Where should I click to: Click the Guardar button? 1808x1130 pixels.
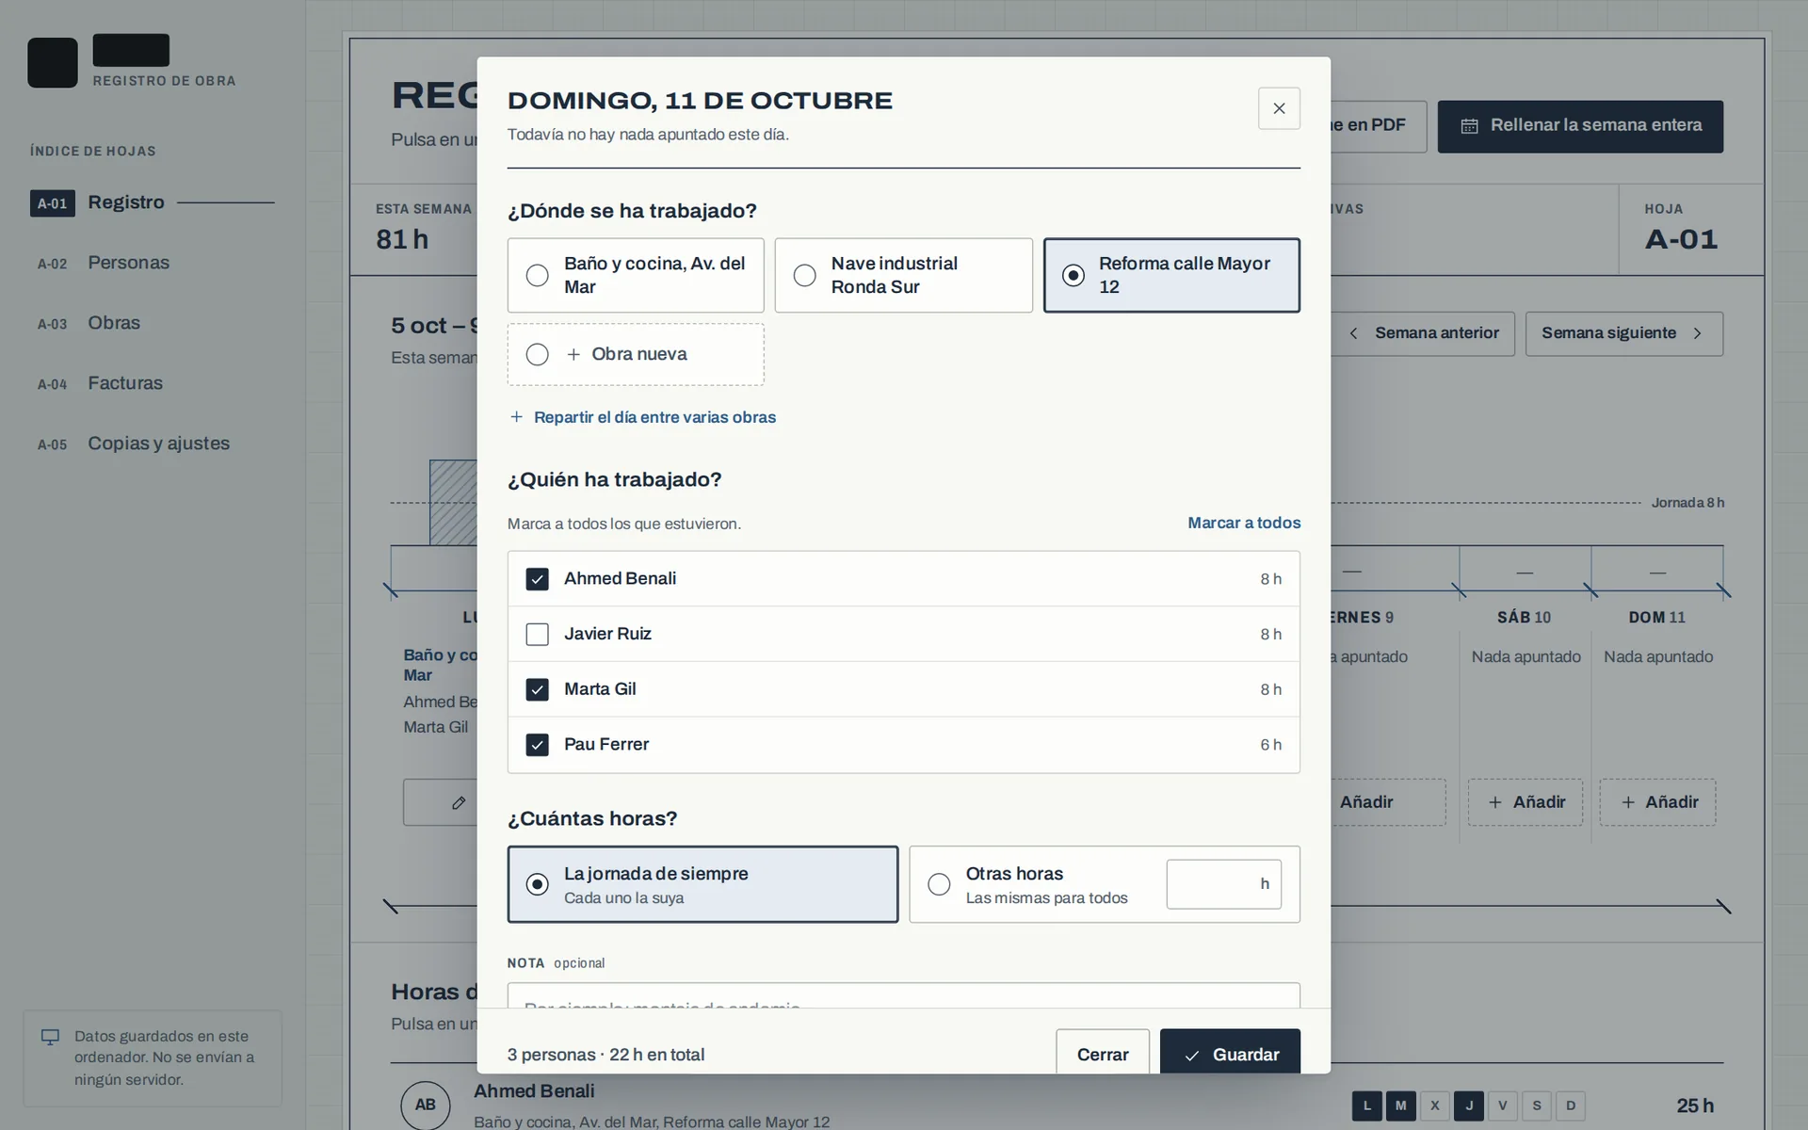pos(1230,1053)
